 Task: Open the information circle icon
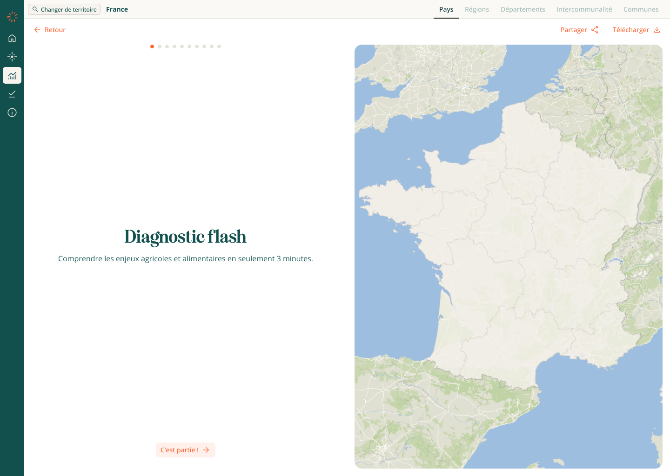[12, 112]
